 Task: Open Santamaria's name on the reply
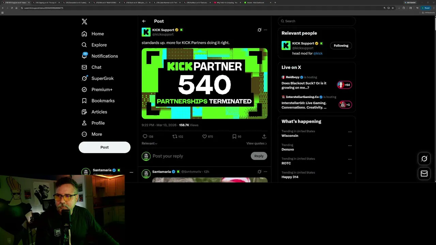(161, 172)
